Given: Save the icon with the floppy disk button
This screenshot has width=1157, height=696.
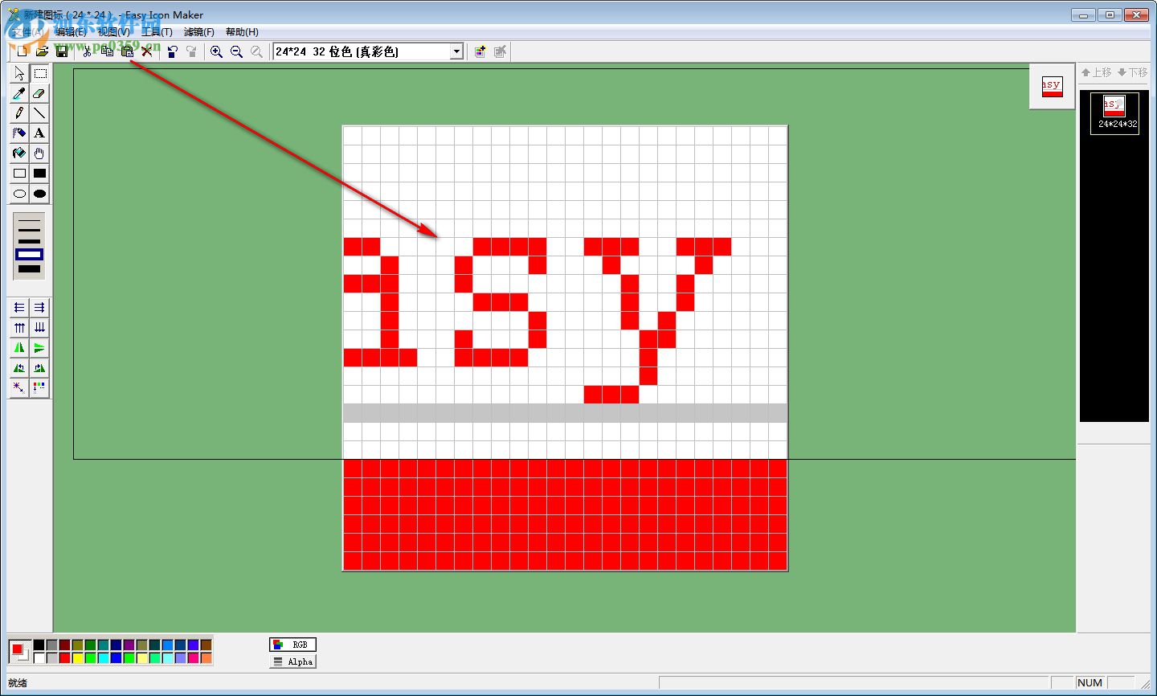Looking at the screenshot, I should point(61,51).
